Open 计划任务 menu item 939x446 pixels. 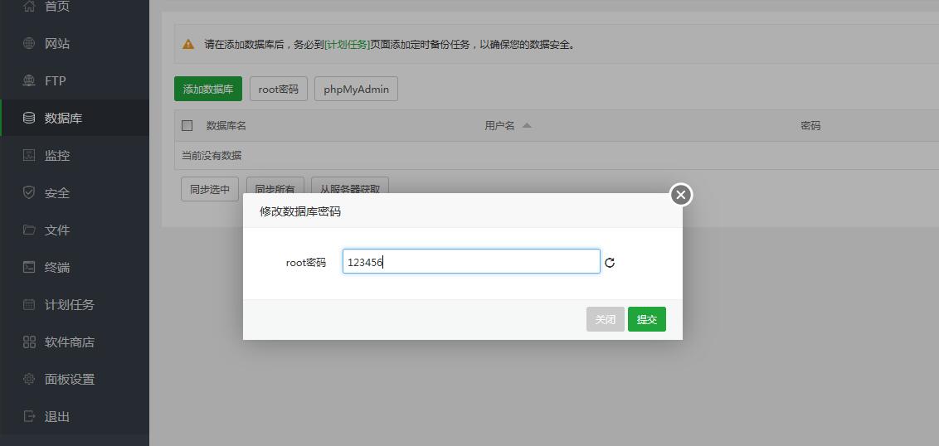(70, 305)
